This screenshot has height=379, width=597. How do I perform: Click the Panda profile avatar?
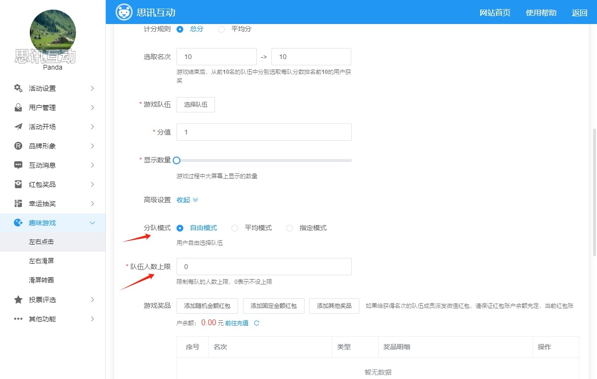click(53, 32)
